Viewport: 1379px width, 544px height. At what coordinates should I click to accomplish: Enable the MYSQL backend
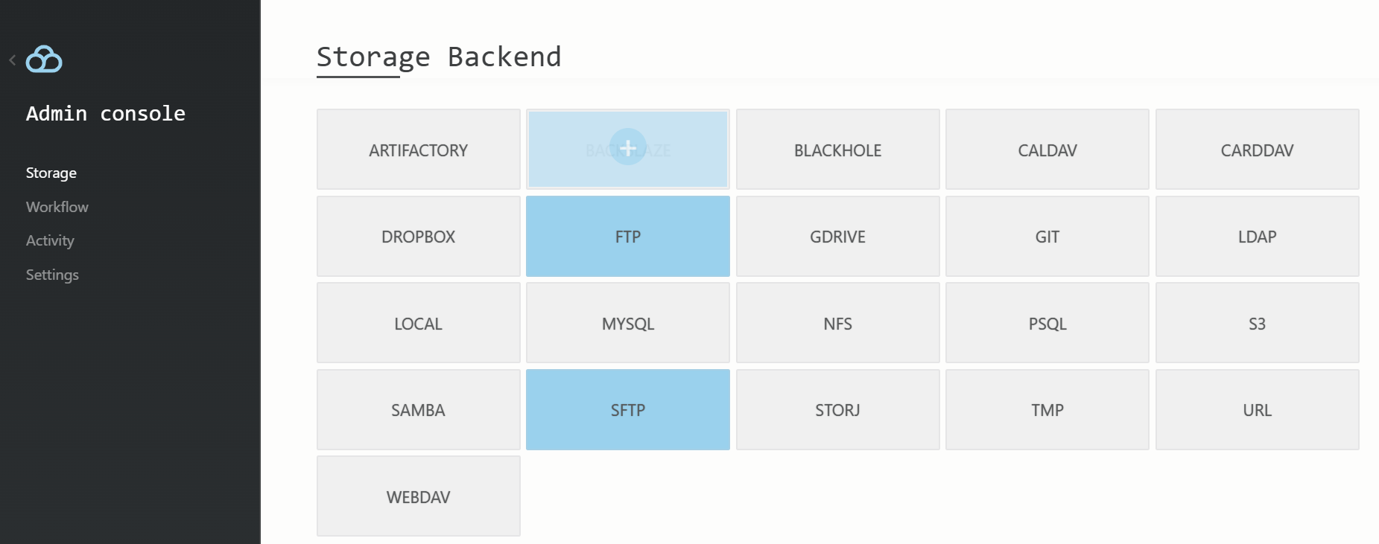627,324
